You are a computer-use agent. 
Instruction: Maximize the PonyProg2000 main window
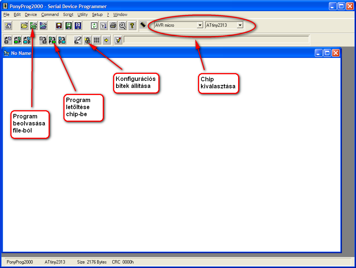coord(341,6)
